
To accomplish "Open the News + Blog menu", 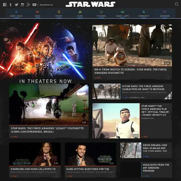I will coord(16,16).
